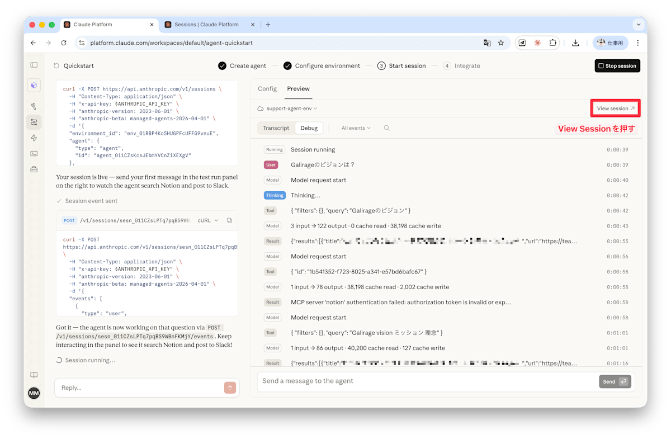This screenshot has height=439, width=671.
Task: Click the site info icon in address bar
Action: (x=82, y=43)
